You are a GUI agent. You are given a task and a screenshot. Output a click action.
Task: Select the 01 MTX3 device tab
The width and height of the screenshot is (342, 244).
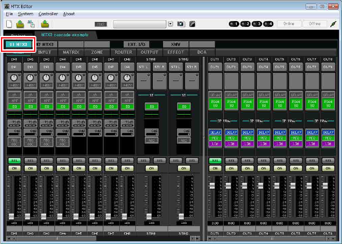(x=18, y=44)
